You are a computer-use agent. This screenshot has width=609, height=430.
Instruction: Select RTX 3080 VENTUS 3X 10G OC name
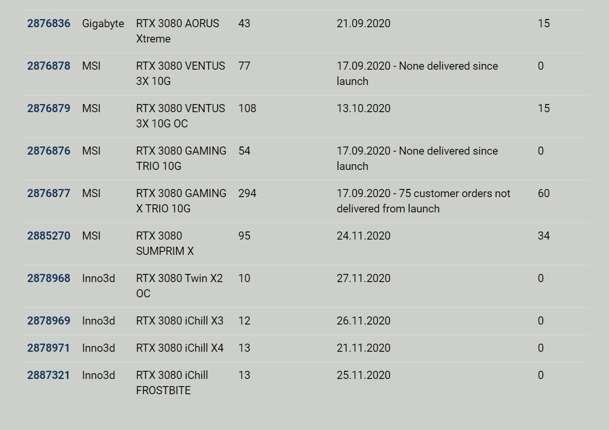pos(181,116)
